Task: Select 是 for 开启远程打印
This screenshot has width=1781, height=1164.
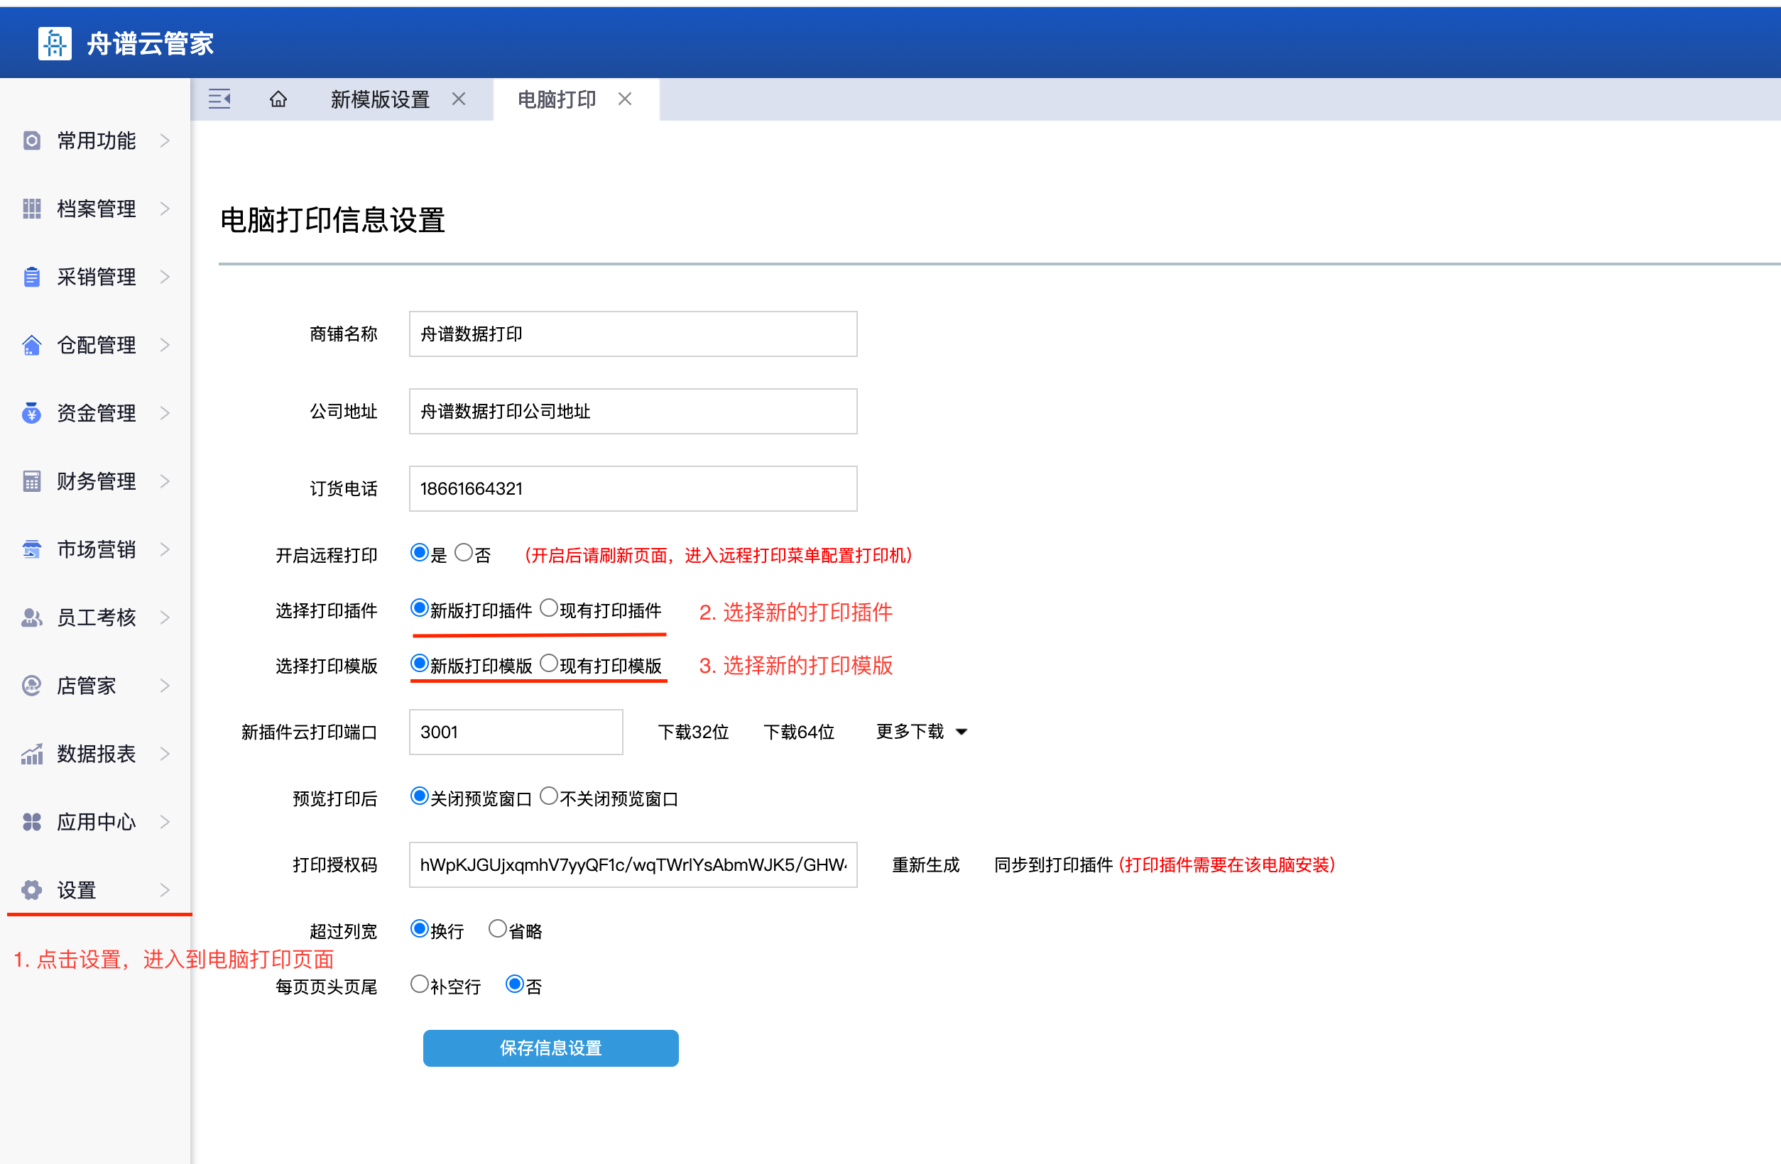Action: [419, 553]
